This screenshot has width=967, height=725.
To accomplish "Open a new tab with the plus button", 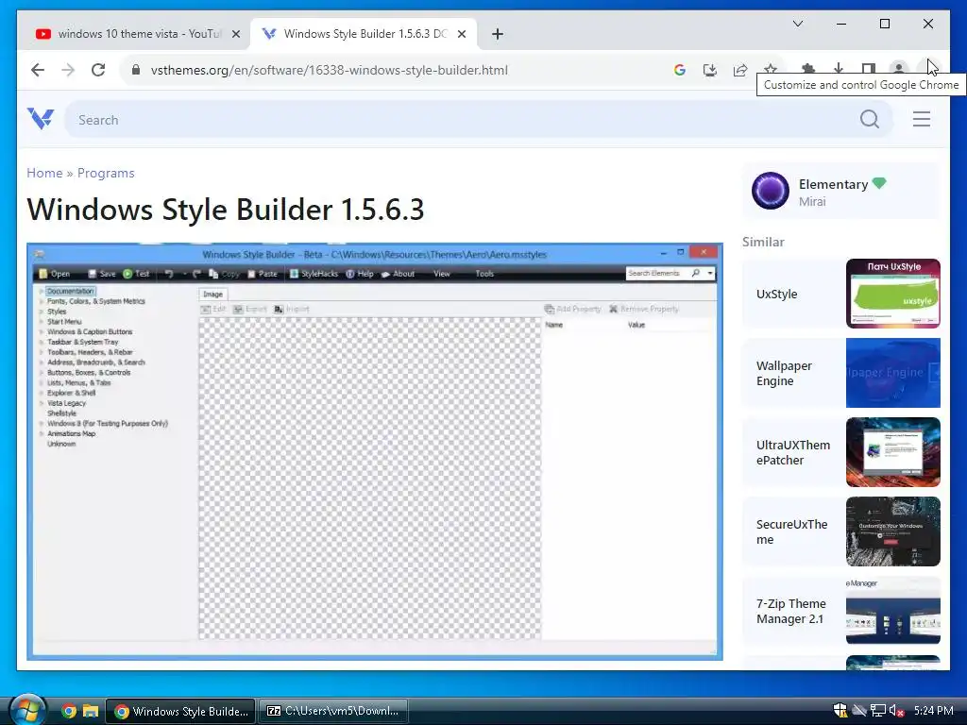I will click(498, 34).
